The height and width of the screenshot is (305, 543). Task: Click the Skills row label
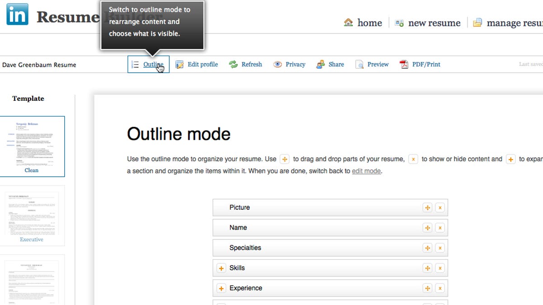pos(237,268)
